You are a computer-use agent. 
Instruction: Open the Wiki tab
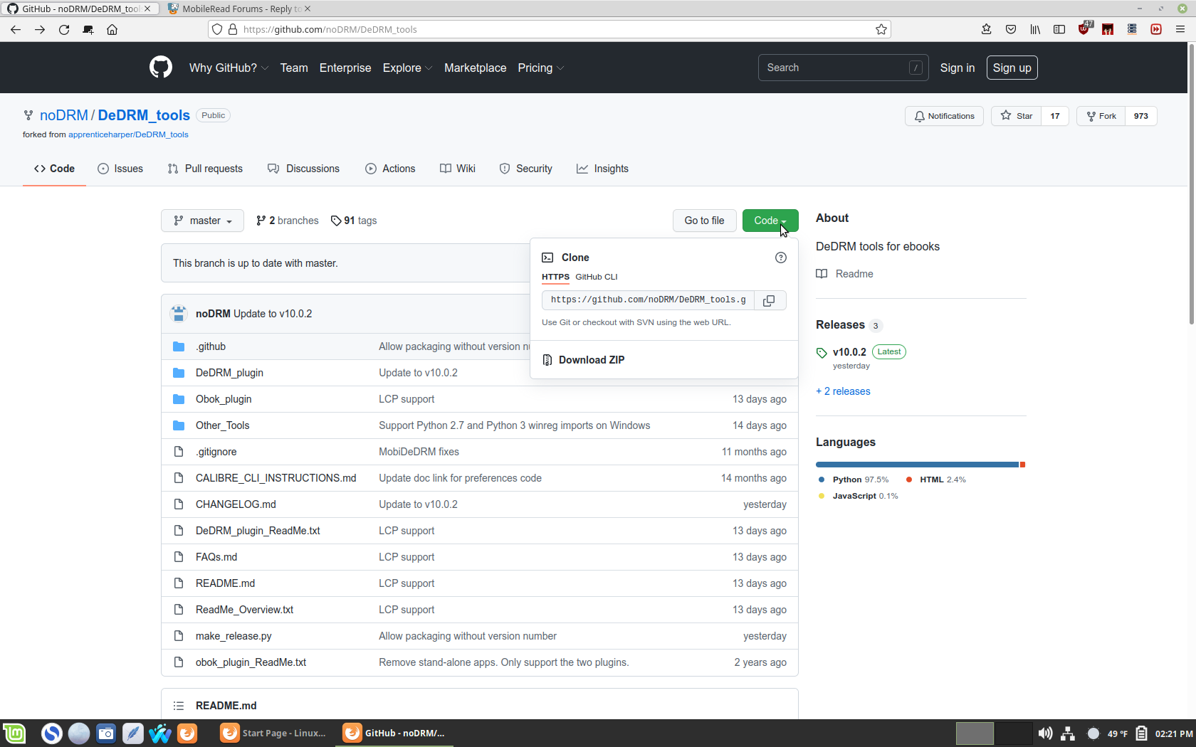(458, 169)
